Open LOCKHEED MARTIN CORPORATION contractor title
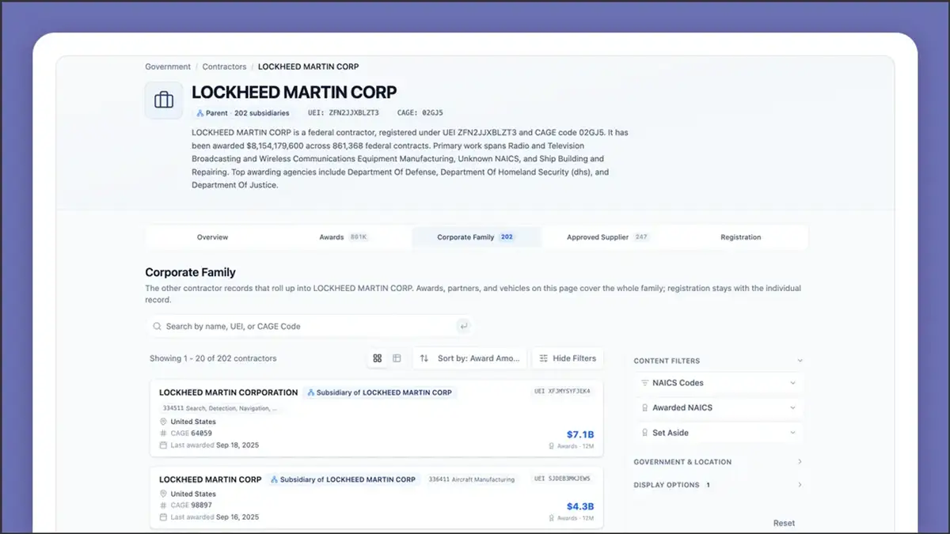 click(229, 392)
